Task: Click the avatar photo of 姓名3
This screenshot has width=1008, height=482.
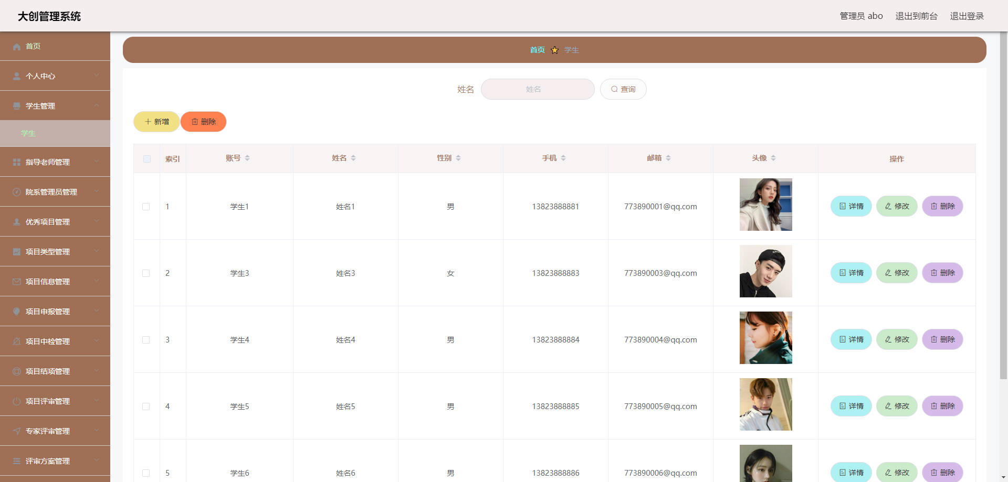Action: [x=765, y=271]
